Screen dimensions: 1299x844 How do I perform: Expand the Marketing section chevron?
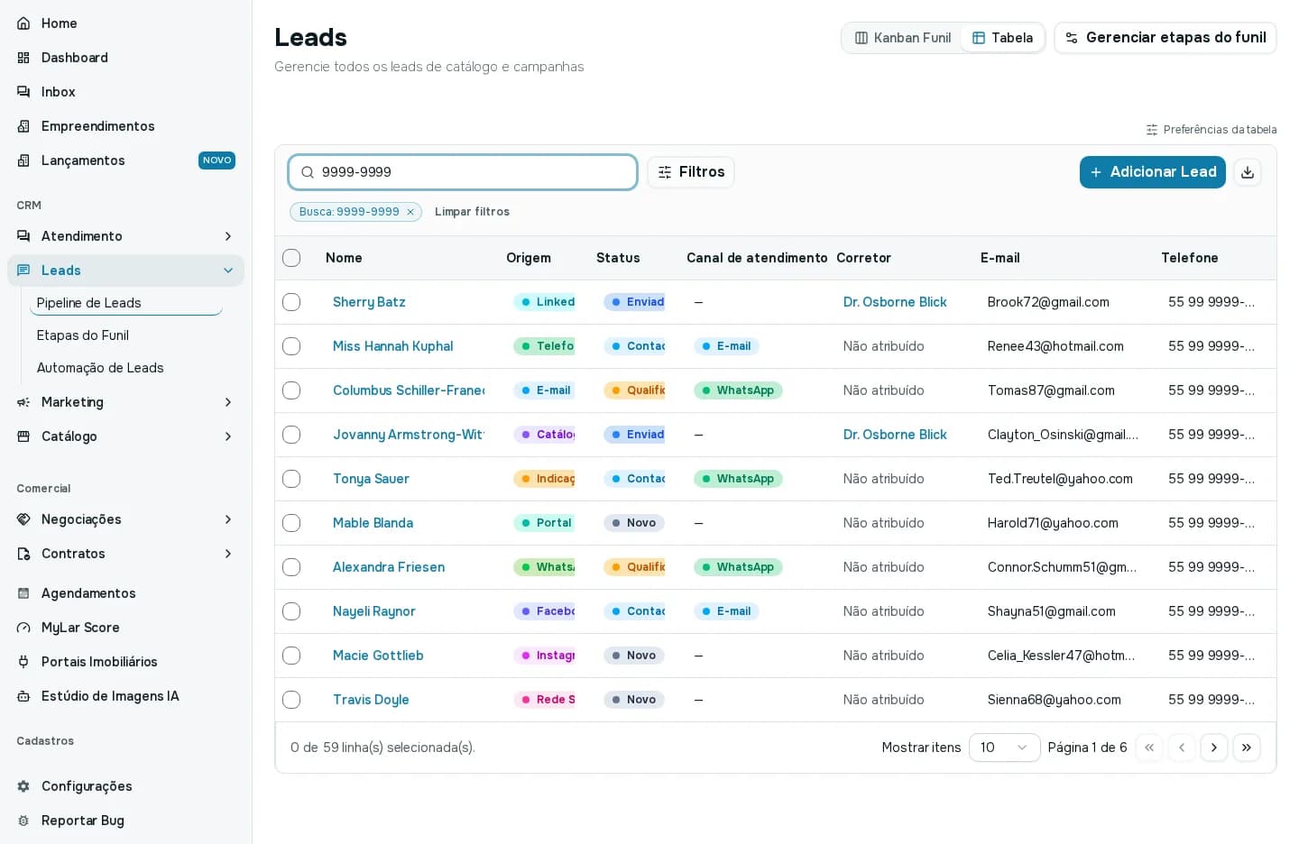(x=228, y=402)
